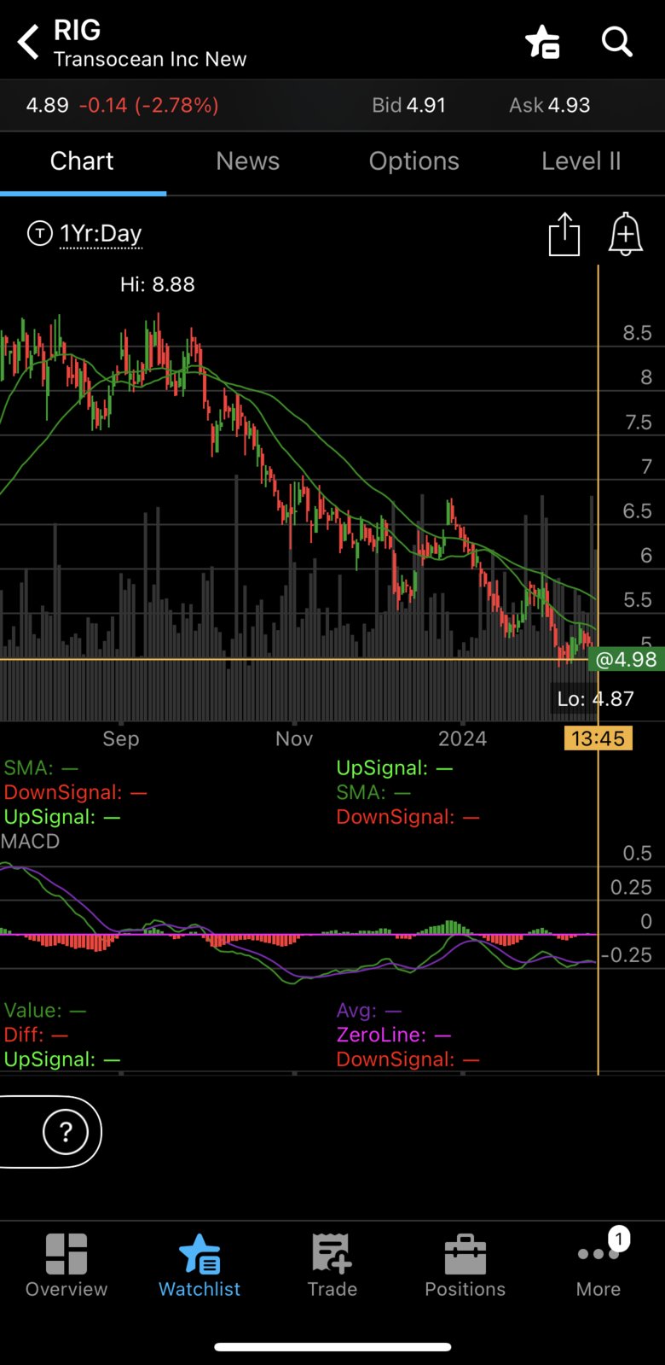Open the search magnifier icon
The height and width of the screenshot is (1365, 665).
[x=616, y=41]
